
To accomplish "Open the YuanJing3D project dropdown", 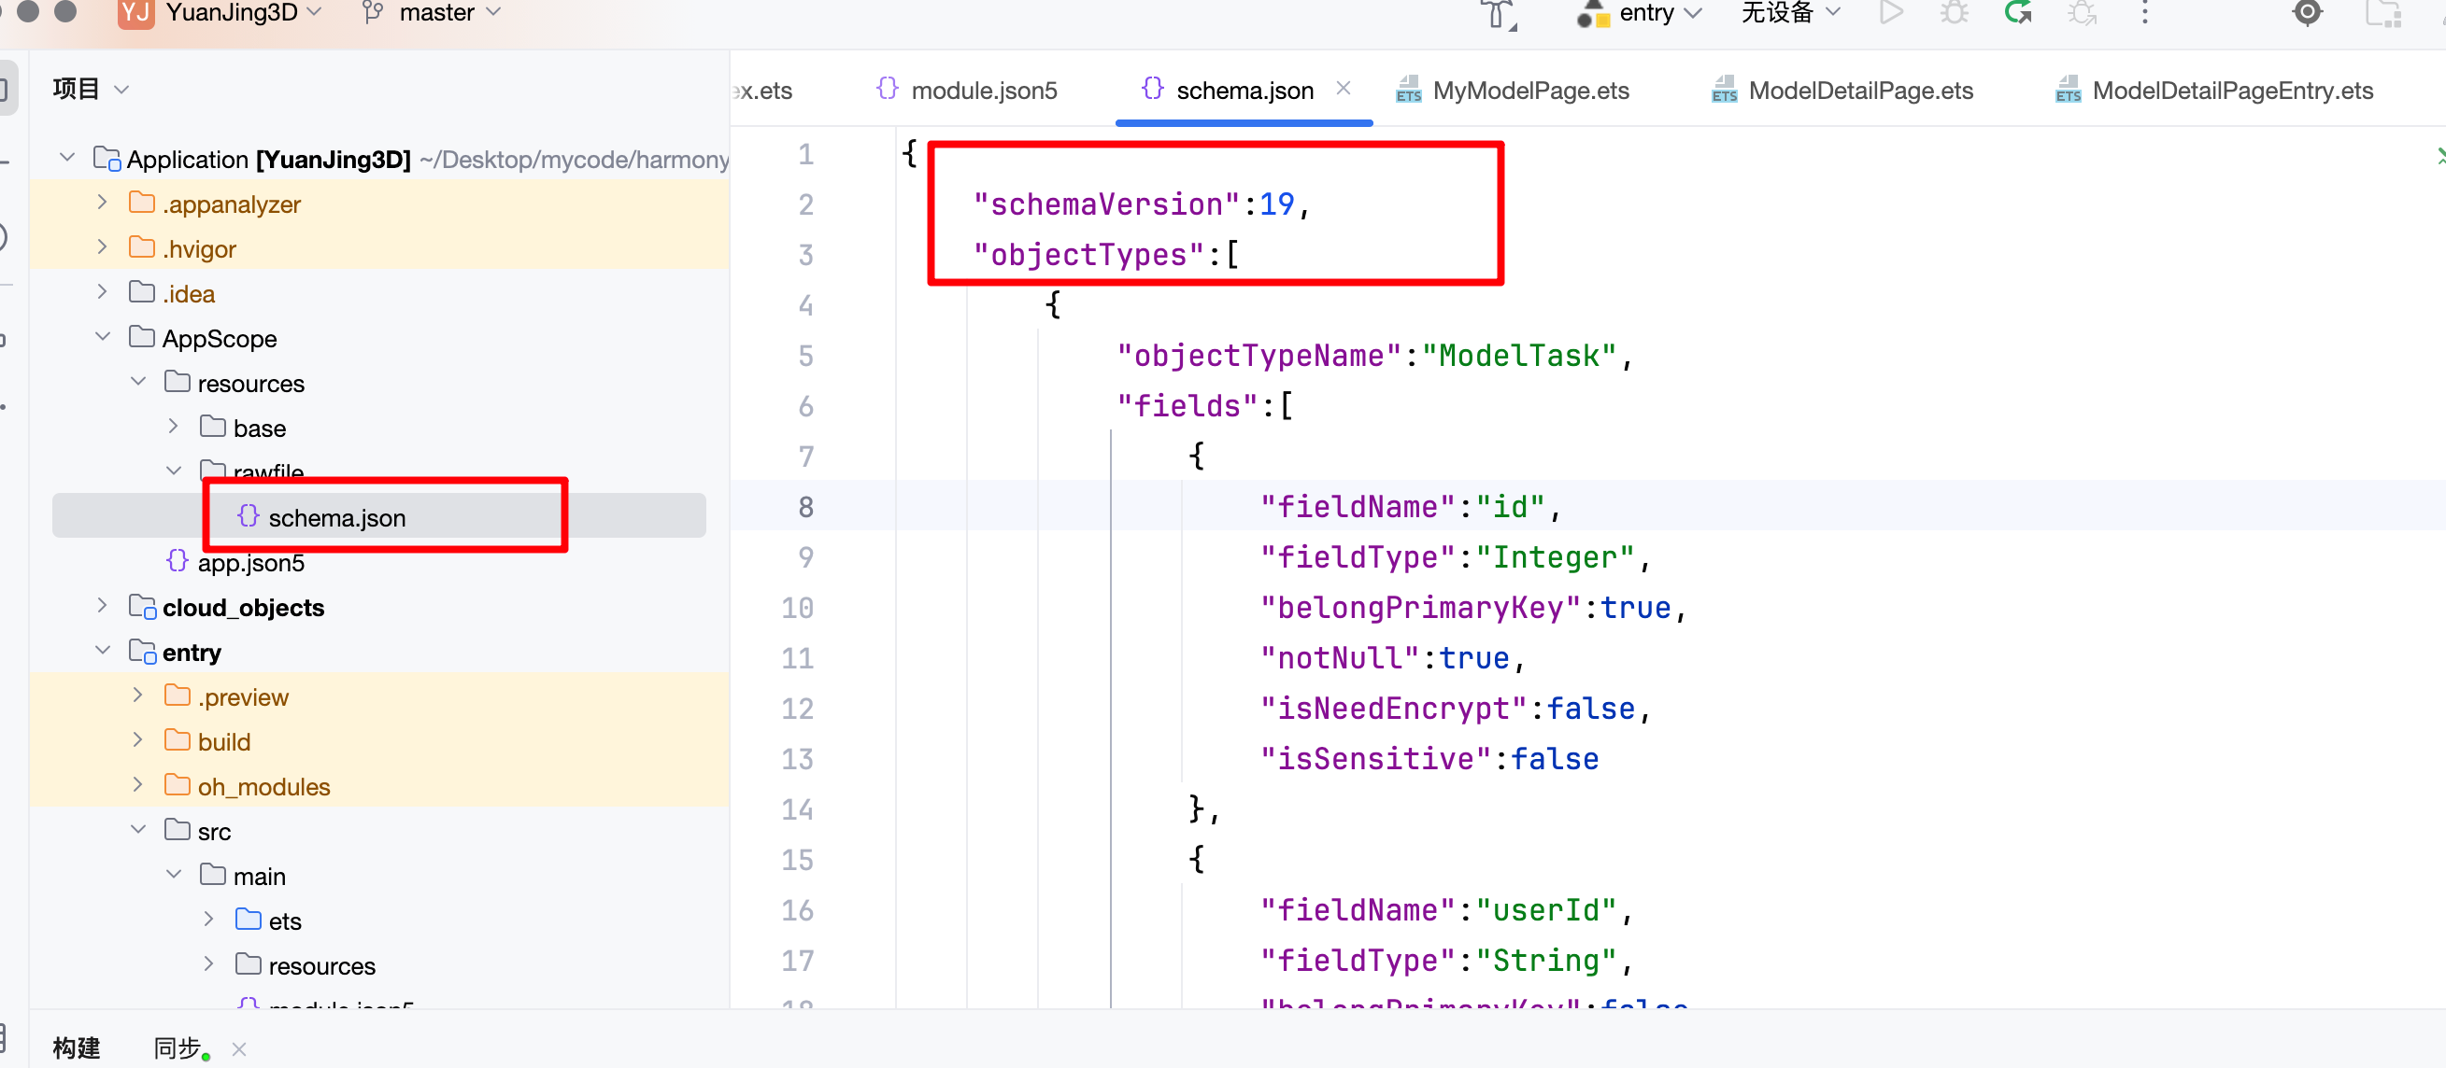I will coord(244,13).
